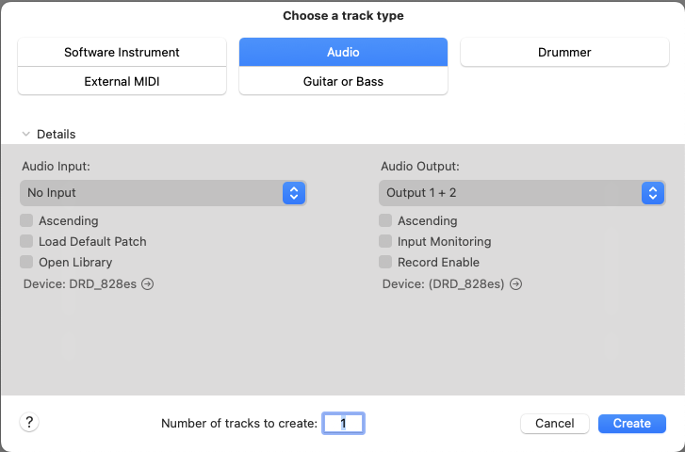The width and height of the screenshot is (685, 452).
Task: Enable Ascending under Audio Input
Action: click(x=26, y=221)
